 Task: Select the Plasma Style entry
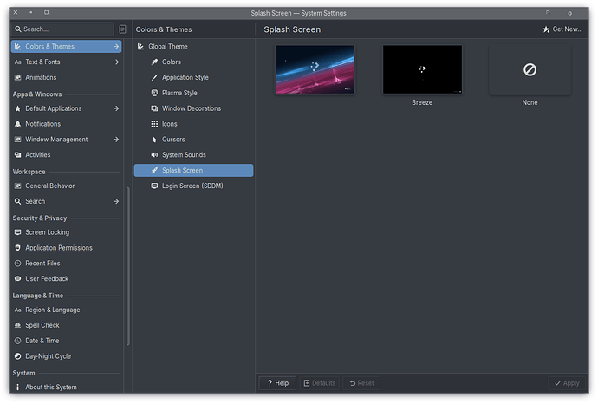click(x=179, y=93)
